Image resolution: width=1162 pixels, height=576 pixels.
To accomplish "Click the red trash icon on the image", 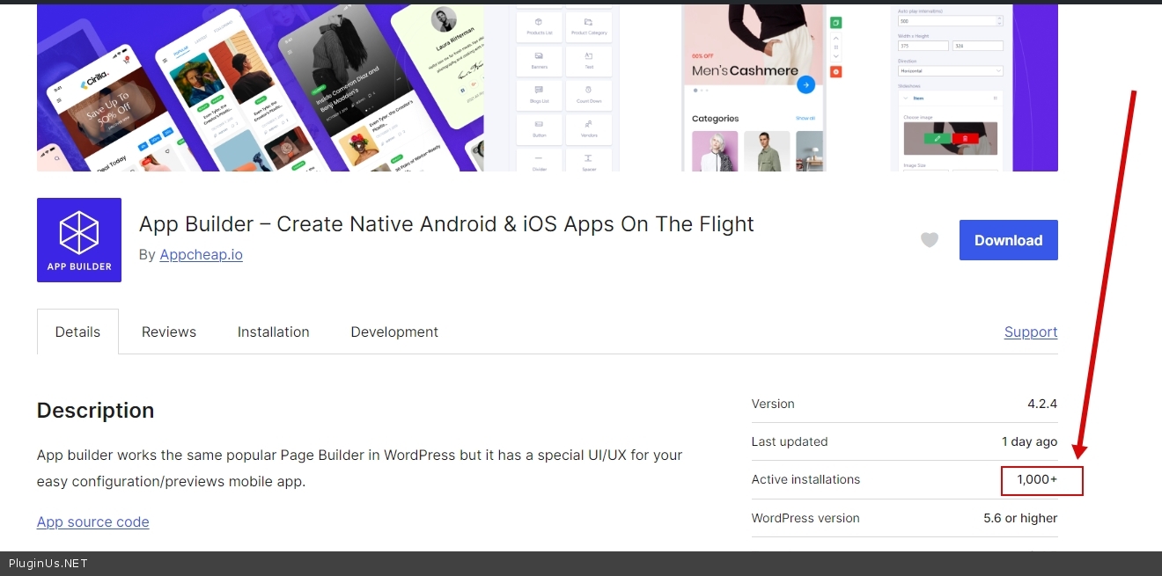I will [964, 139].
